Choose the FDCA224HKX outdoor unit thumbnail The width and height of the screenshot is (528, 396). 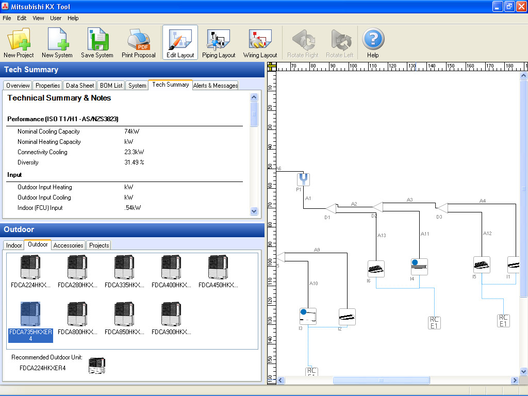tap(30, 268)
